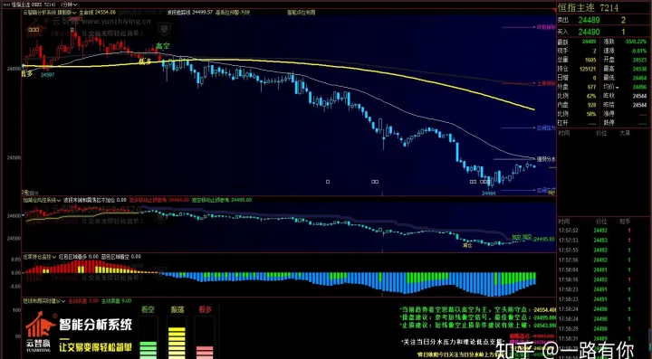Click the green 高空 signal marker
This screenshot has width=652, height=359.
163,46
